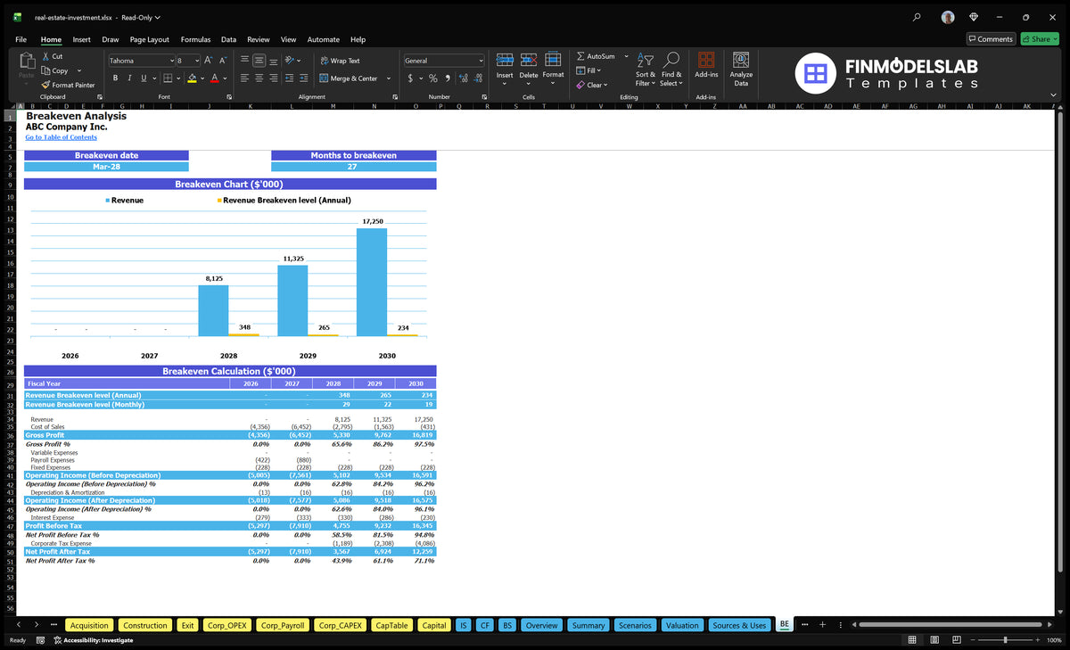Screen dimensions: 1070x650
Task: Expand the fill color dropdown arrow
Action: 203,78
